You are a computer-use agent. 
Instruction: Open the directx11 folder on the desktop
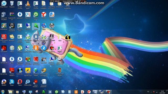pyautogui.click(x=60, y=5)
